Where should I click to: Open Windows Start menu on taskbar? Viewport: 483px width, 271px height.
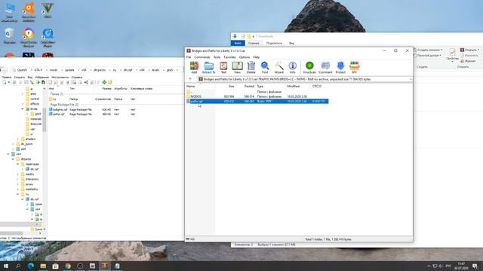tap(6, 266)
